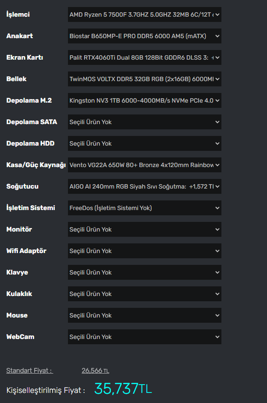The image size is (267, 403).
Task: Expand the Depolama HDD dropdown
Action: pos(144,143)
